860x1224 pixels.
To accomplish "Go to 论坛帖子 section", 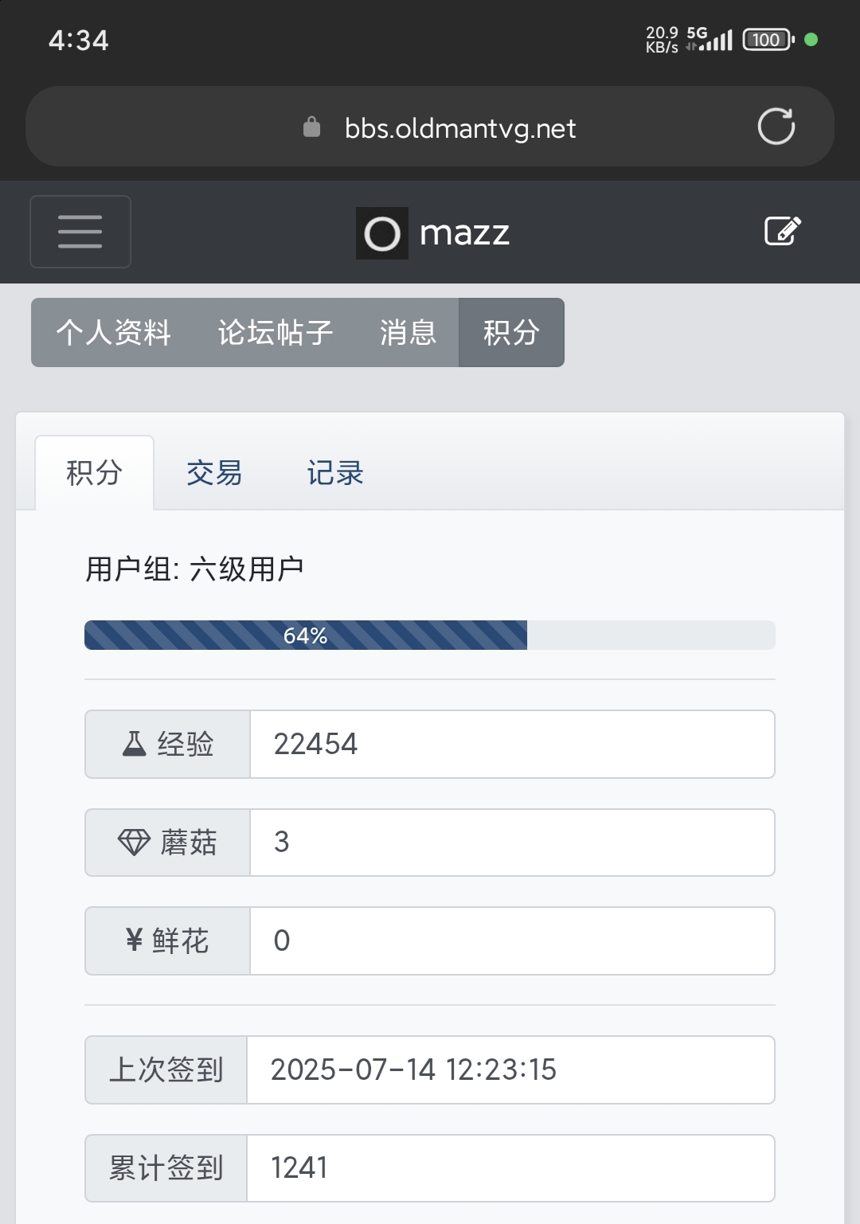I will click(276, 333).
